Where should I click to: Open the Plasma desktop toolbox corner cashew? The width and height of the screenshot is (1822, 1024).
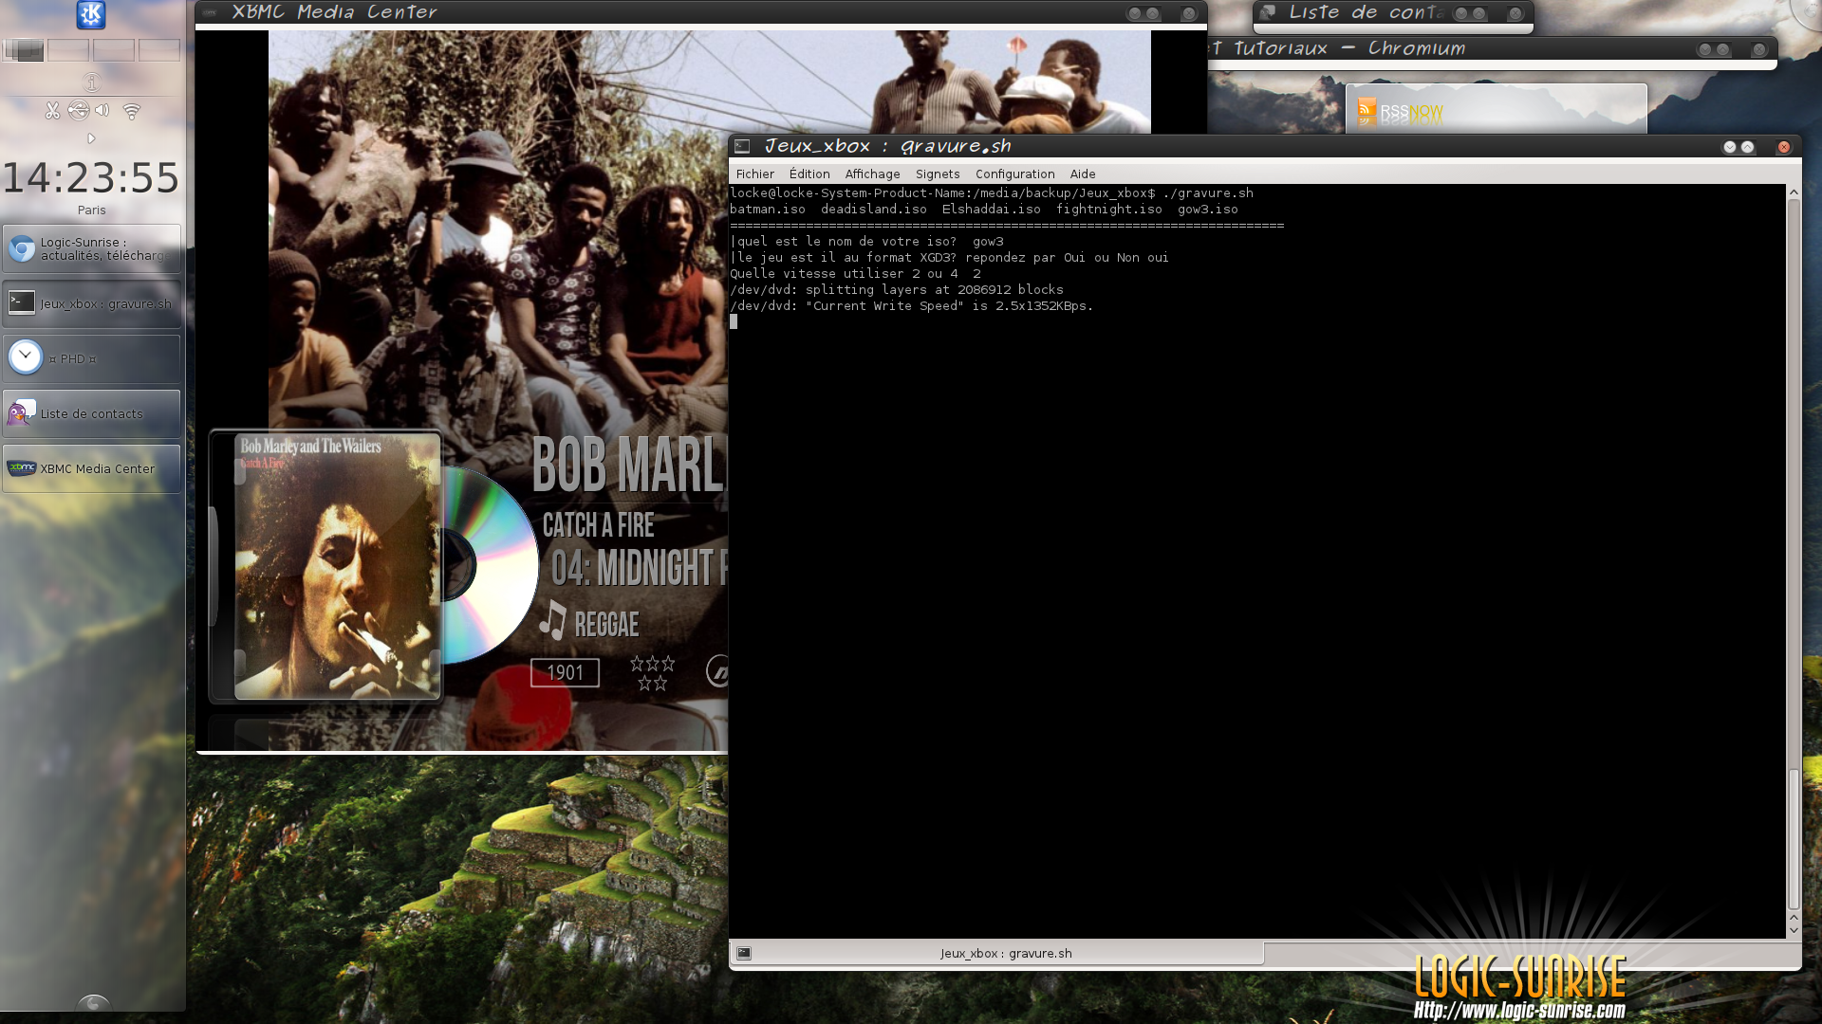point(1808,11)
